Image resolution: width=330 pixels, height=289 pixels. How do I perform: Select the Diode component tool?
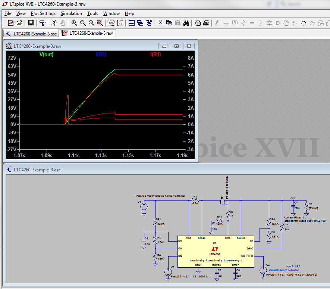point(269,23)
